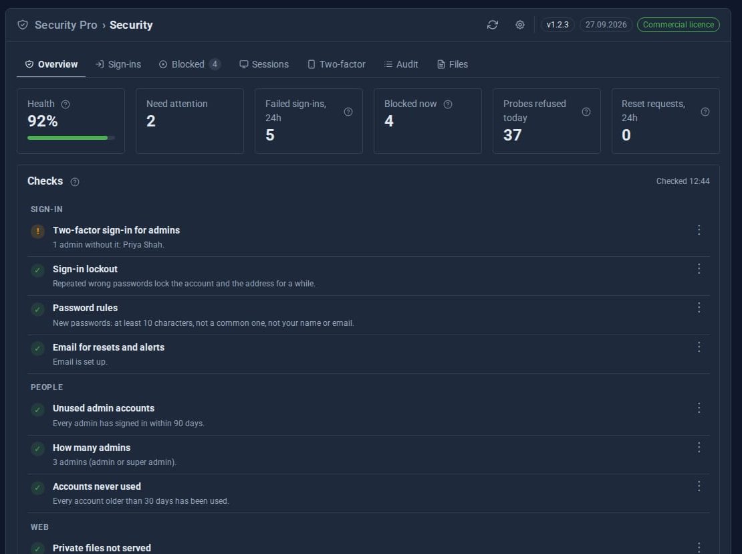The image size is (742, 554).
Task: Click the help icon beside Blocked now
Action: click(x=448, y=104)
